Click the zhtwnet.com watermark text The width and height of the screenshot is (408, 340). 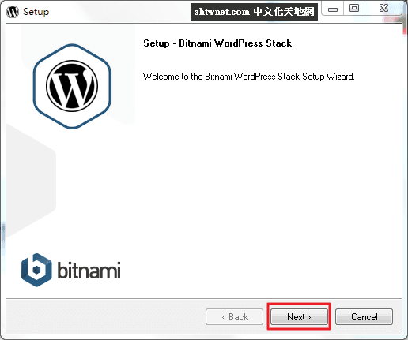point(221,12)
